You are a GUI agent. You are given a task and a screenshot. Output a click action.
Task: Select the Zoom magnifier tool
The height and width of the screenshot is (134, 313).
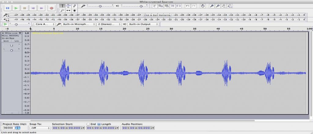[x=62, y=11]
